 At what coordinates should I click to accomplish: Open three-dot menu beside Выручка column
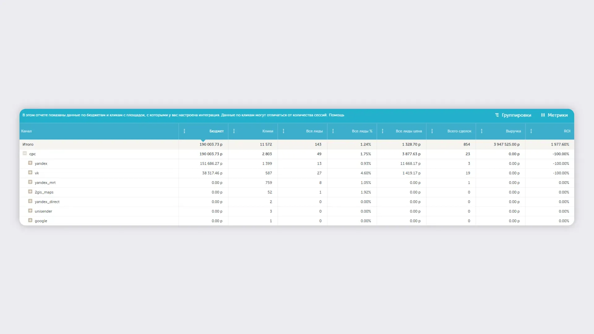(x=481, y=131)
